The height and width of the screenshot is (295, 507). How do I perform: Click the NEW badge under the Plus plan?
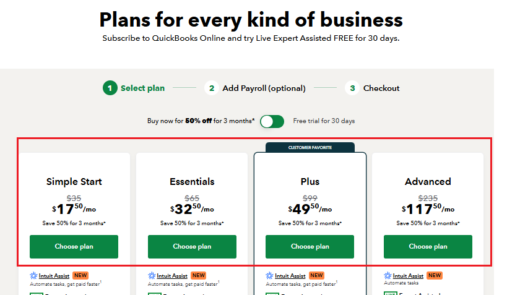point(316,275)
